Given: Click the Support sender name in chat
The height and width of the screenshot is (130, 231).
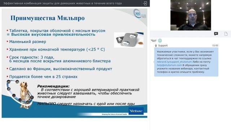Looking at the screenshot, I should [163, 45].
